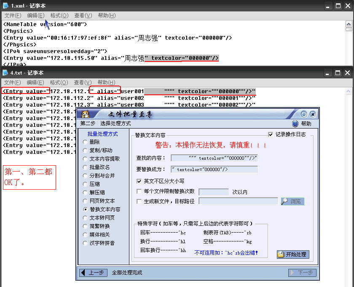Click the folder icon on 开始处理 button
The height and width of the screenshot is (287, 354).
pyautogui.click(x=280, y=254)
